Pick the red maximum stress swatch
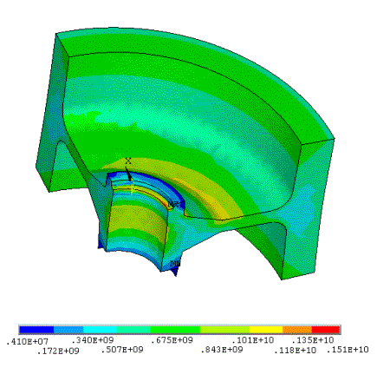This screenshot has width=377, height=368. [326, 330]
